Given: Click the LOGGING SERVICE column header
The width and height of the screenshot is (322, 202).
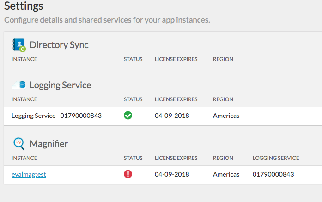Looking at the screenshot, I should [275, 158].
